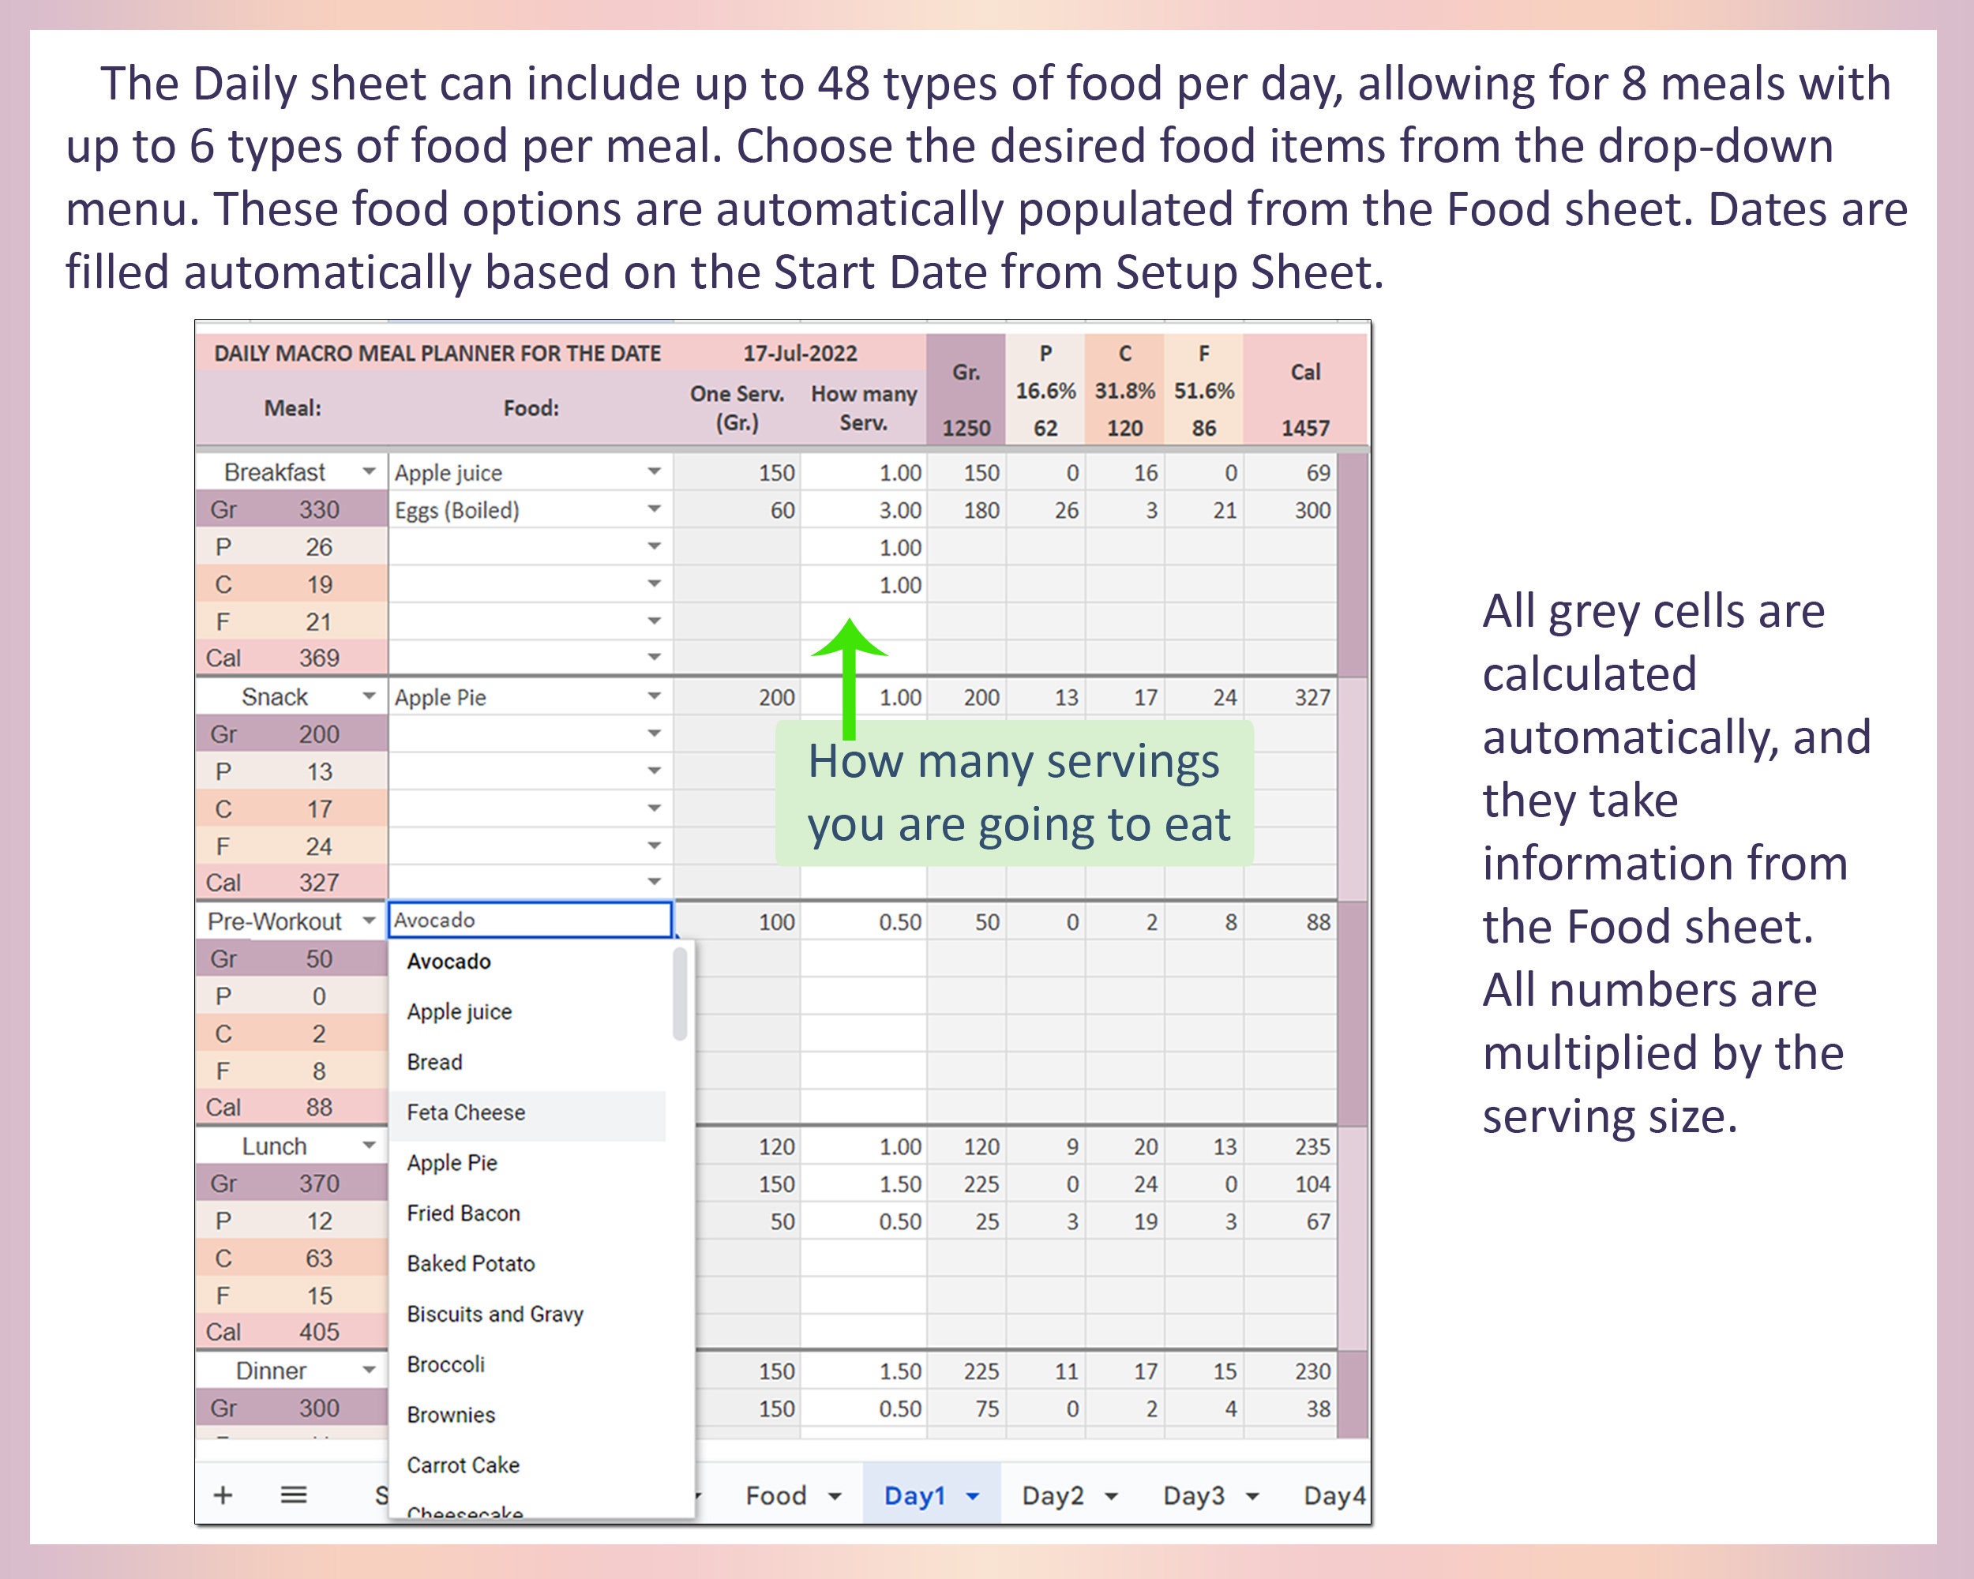Open the Pre-Workout meal dropdown arrow
Screen dimensions: 1974x1579
click(369, 920)
